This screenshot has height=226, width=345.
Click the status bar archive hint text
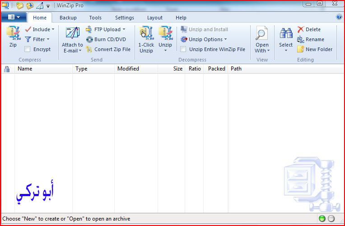(66, 219)
